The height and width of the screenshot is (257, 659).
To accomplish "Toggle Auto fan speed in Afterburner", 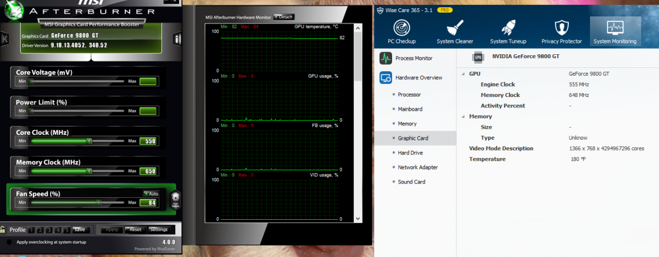I will pos(151,193).
